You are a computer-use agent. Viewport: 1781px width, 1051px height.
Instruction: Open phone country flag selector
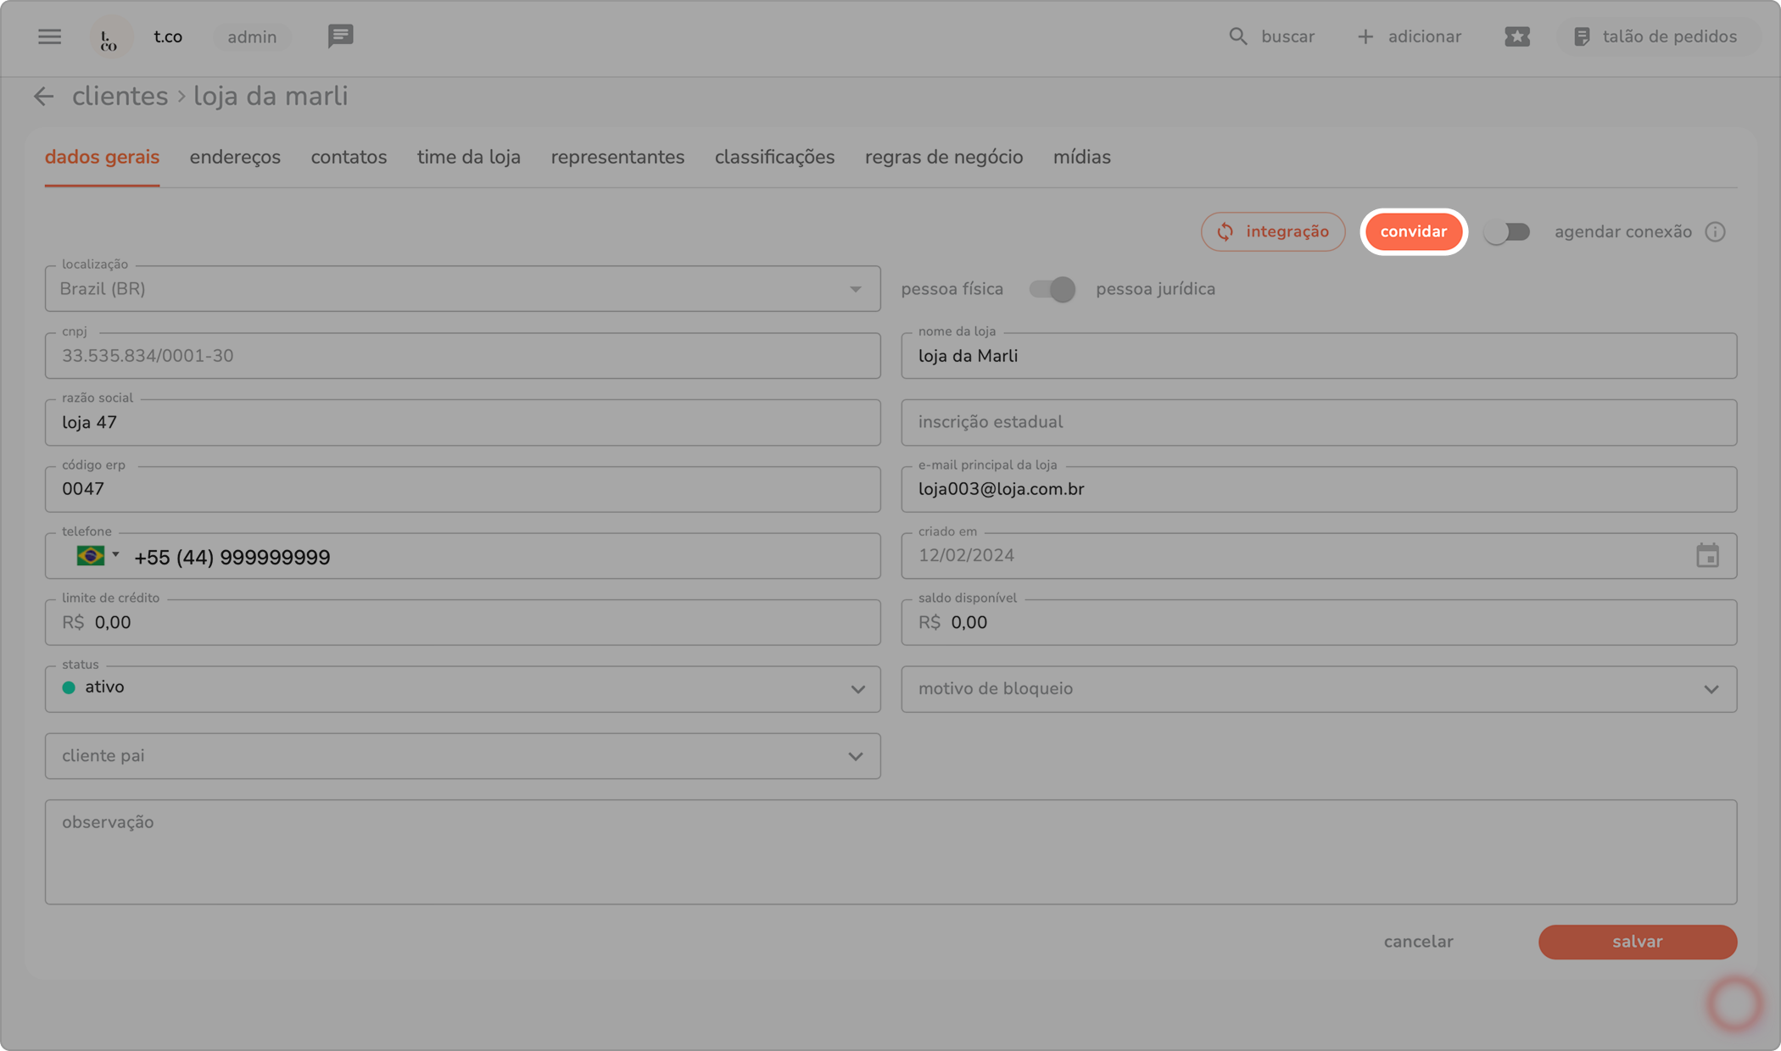[97, 556]
